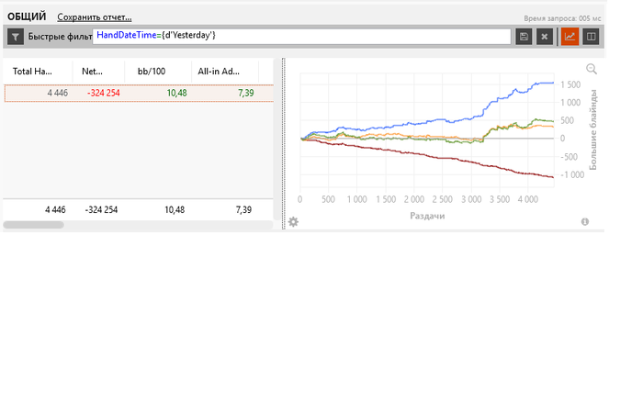643x402 pixels.
Task: Click the 'Раздачи' axis label
Action: [427, 216]
